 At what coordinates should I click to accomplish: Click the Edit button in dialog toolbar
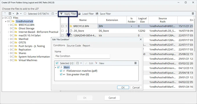(x=89, y=63)
